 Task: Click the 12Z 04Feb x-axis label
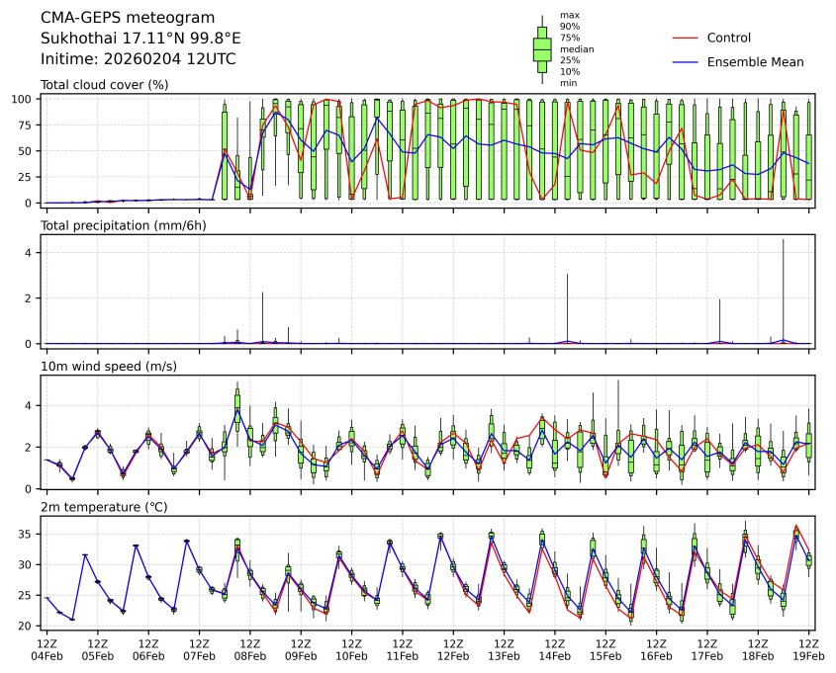coord(46,649)
